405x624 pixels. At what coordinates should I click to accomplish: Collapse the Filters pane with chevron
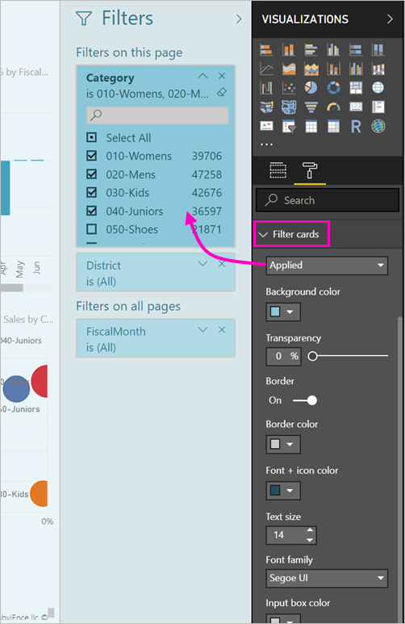(239, 19)
